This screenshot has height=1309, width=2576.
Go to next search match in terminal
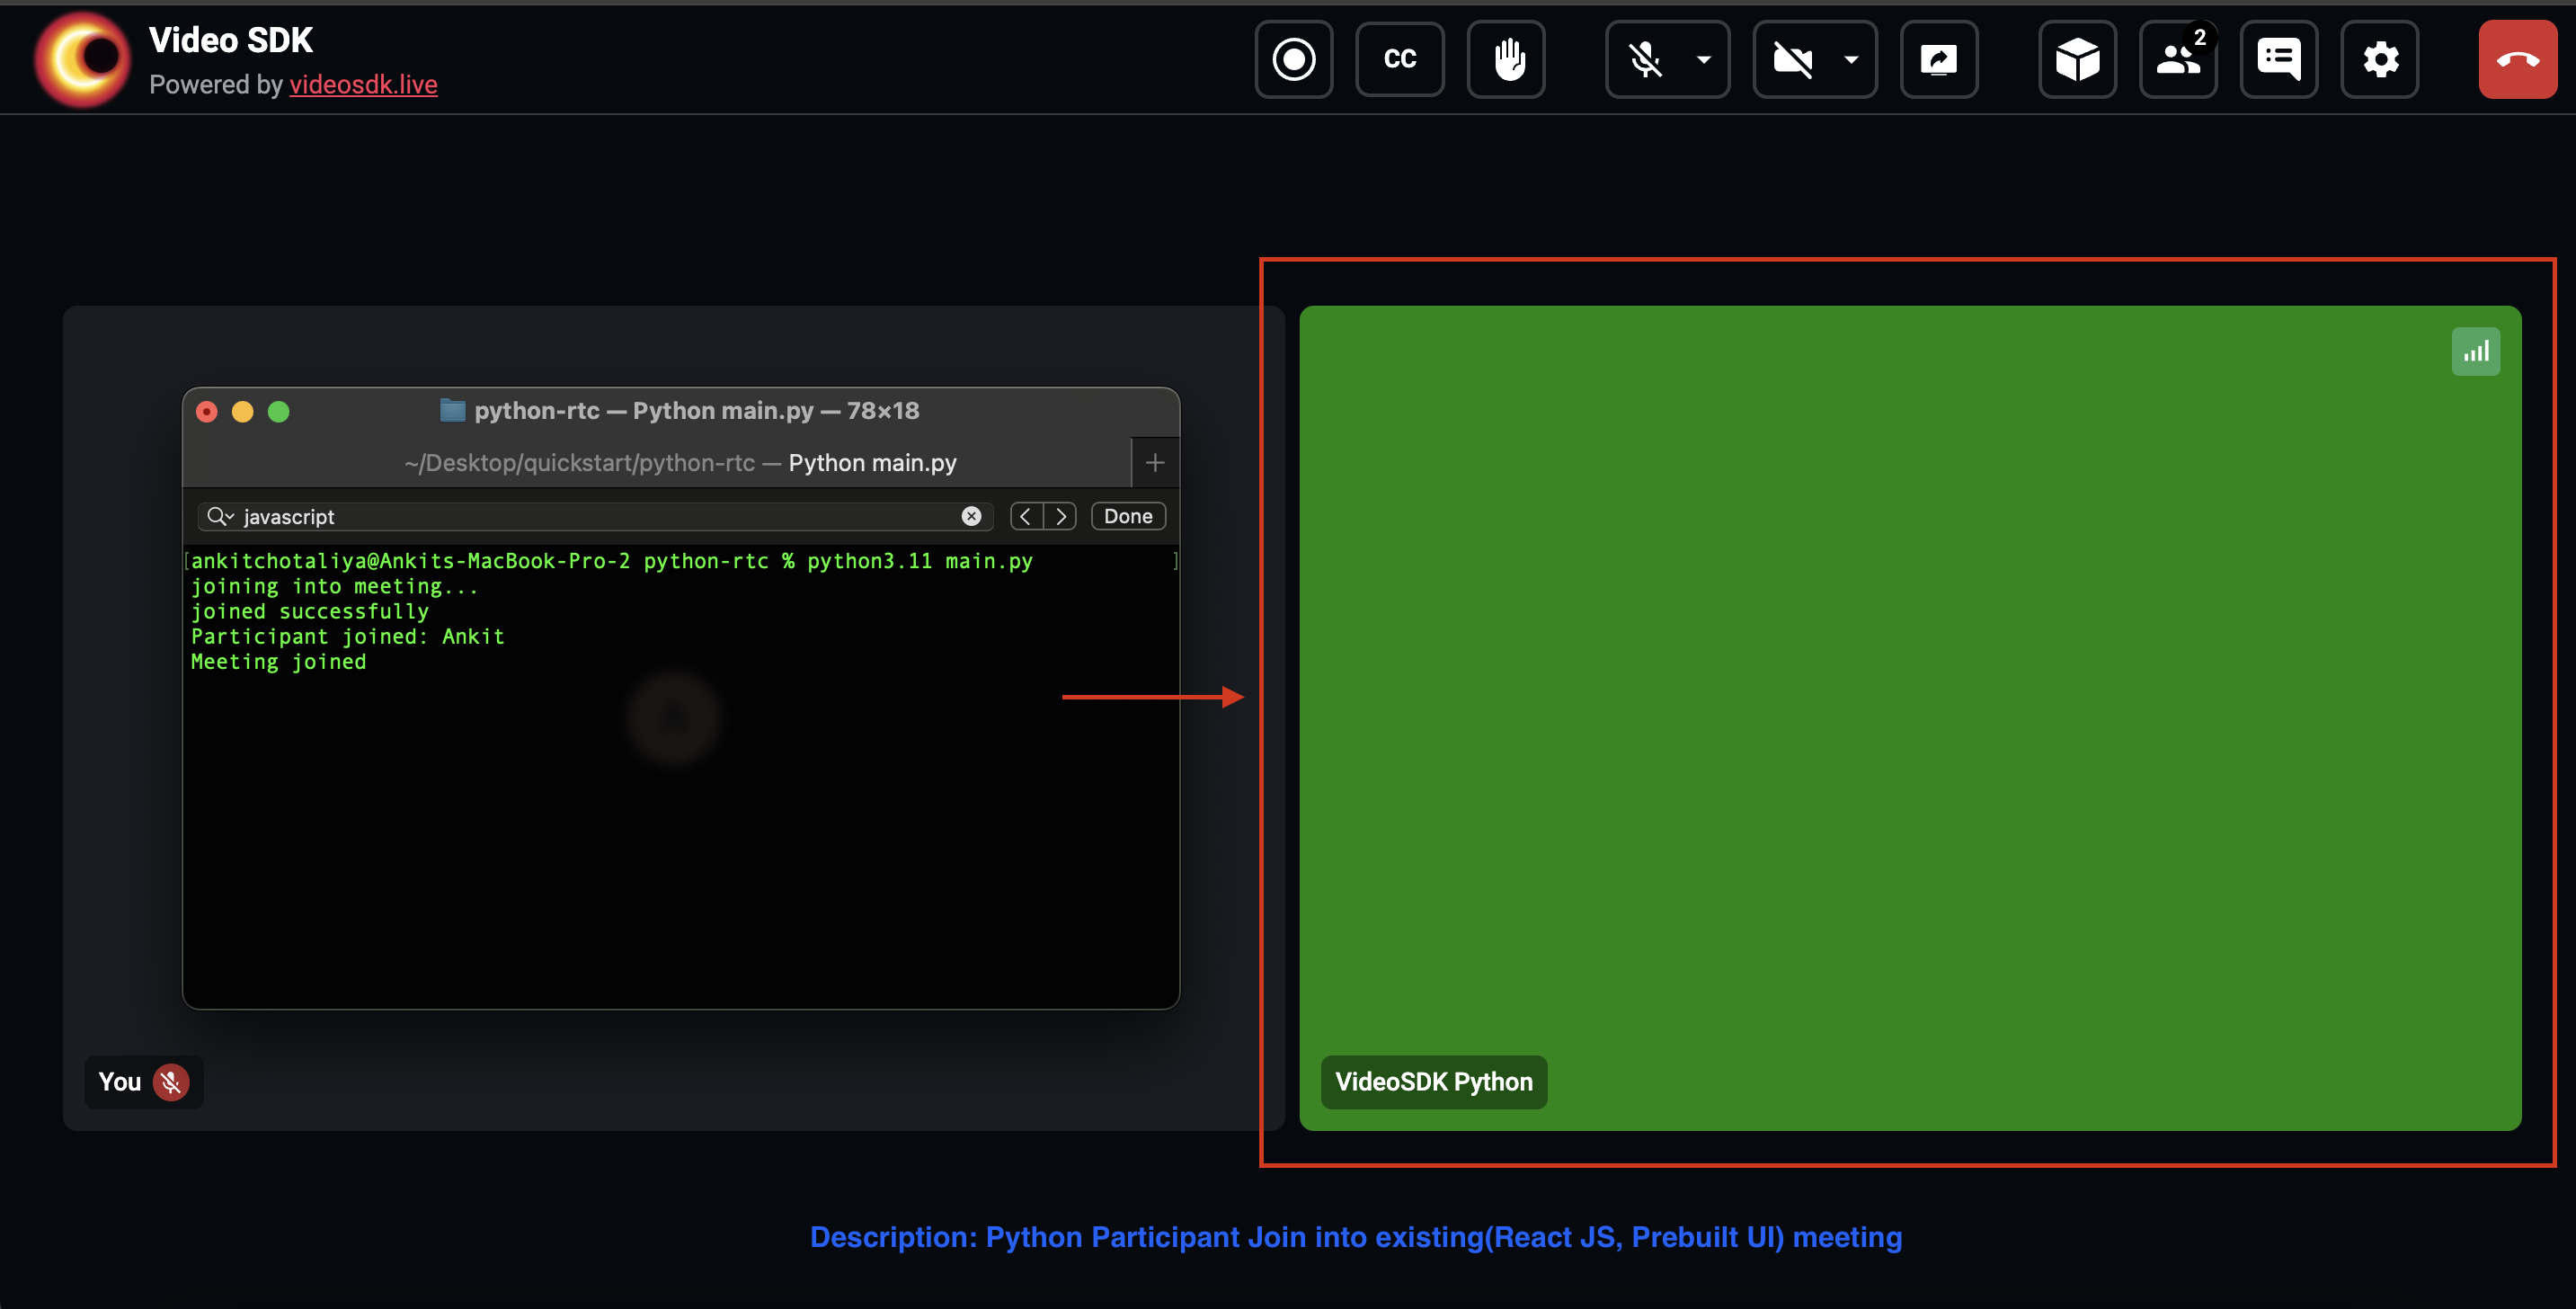coord(1061,516)
